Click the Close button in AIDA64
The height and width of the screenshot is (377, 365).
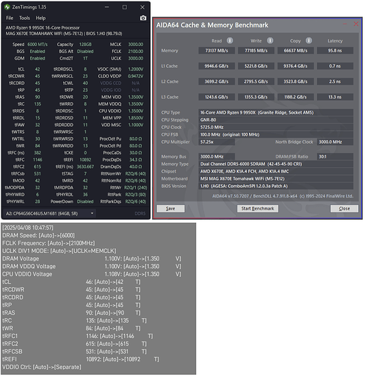pos(344,208)
